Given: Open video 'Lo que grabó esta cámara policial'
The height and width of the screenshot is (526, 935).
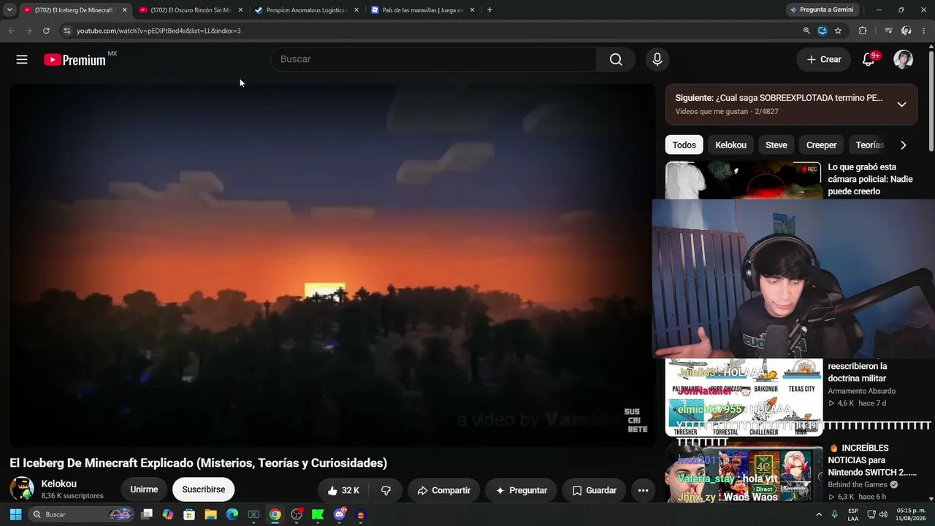Looking at the screenshot, I should tap(870, 179).
